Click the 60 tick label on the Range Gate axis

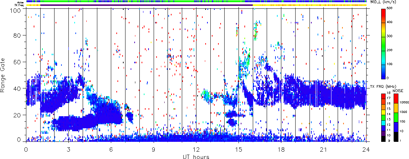click(x=17, y=62)
